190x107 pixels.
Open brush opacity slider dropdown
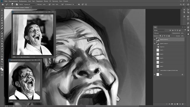click(47, 4)
